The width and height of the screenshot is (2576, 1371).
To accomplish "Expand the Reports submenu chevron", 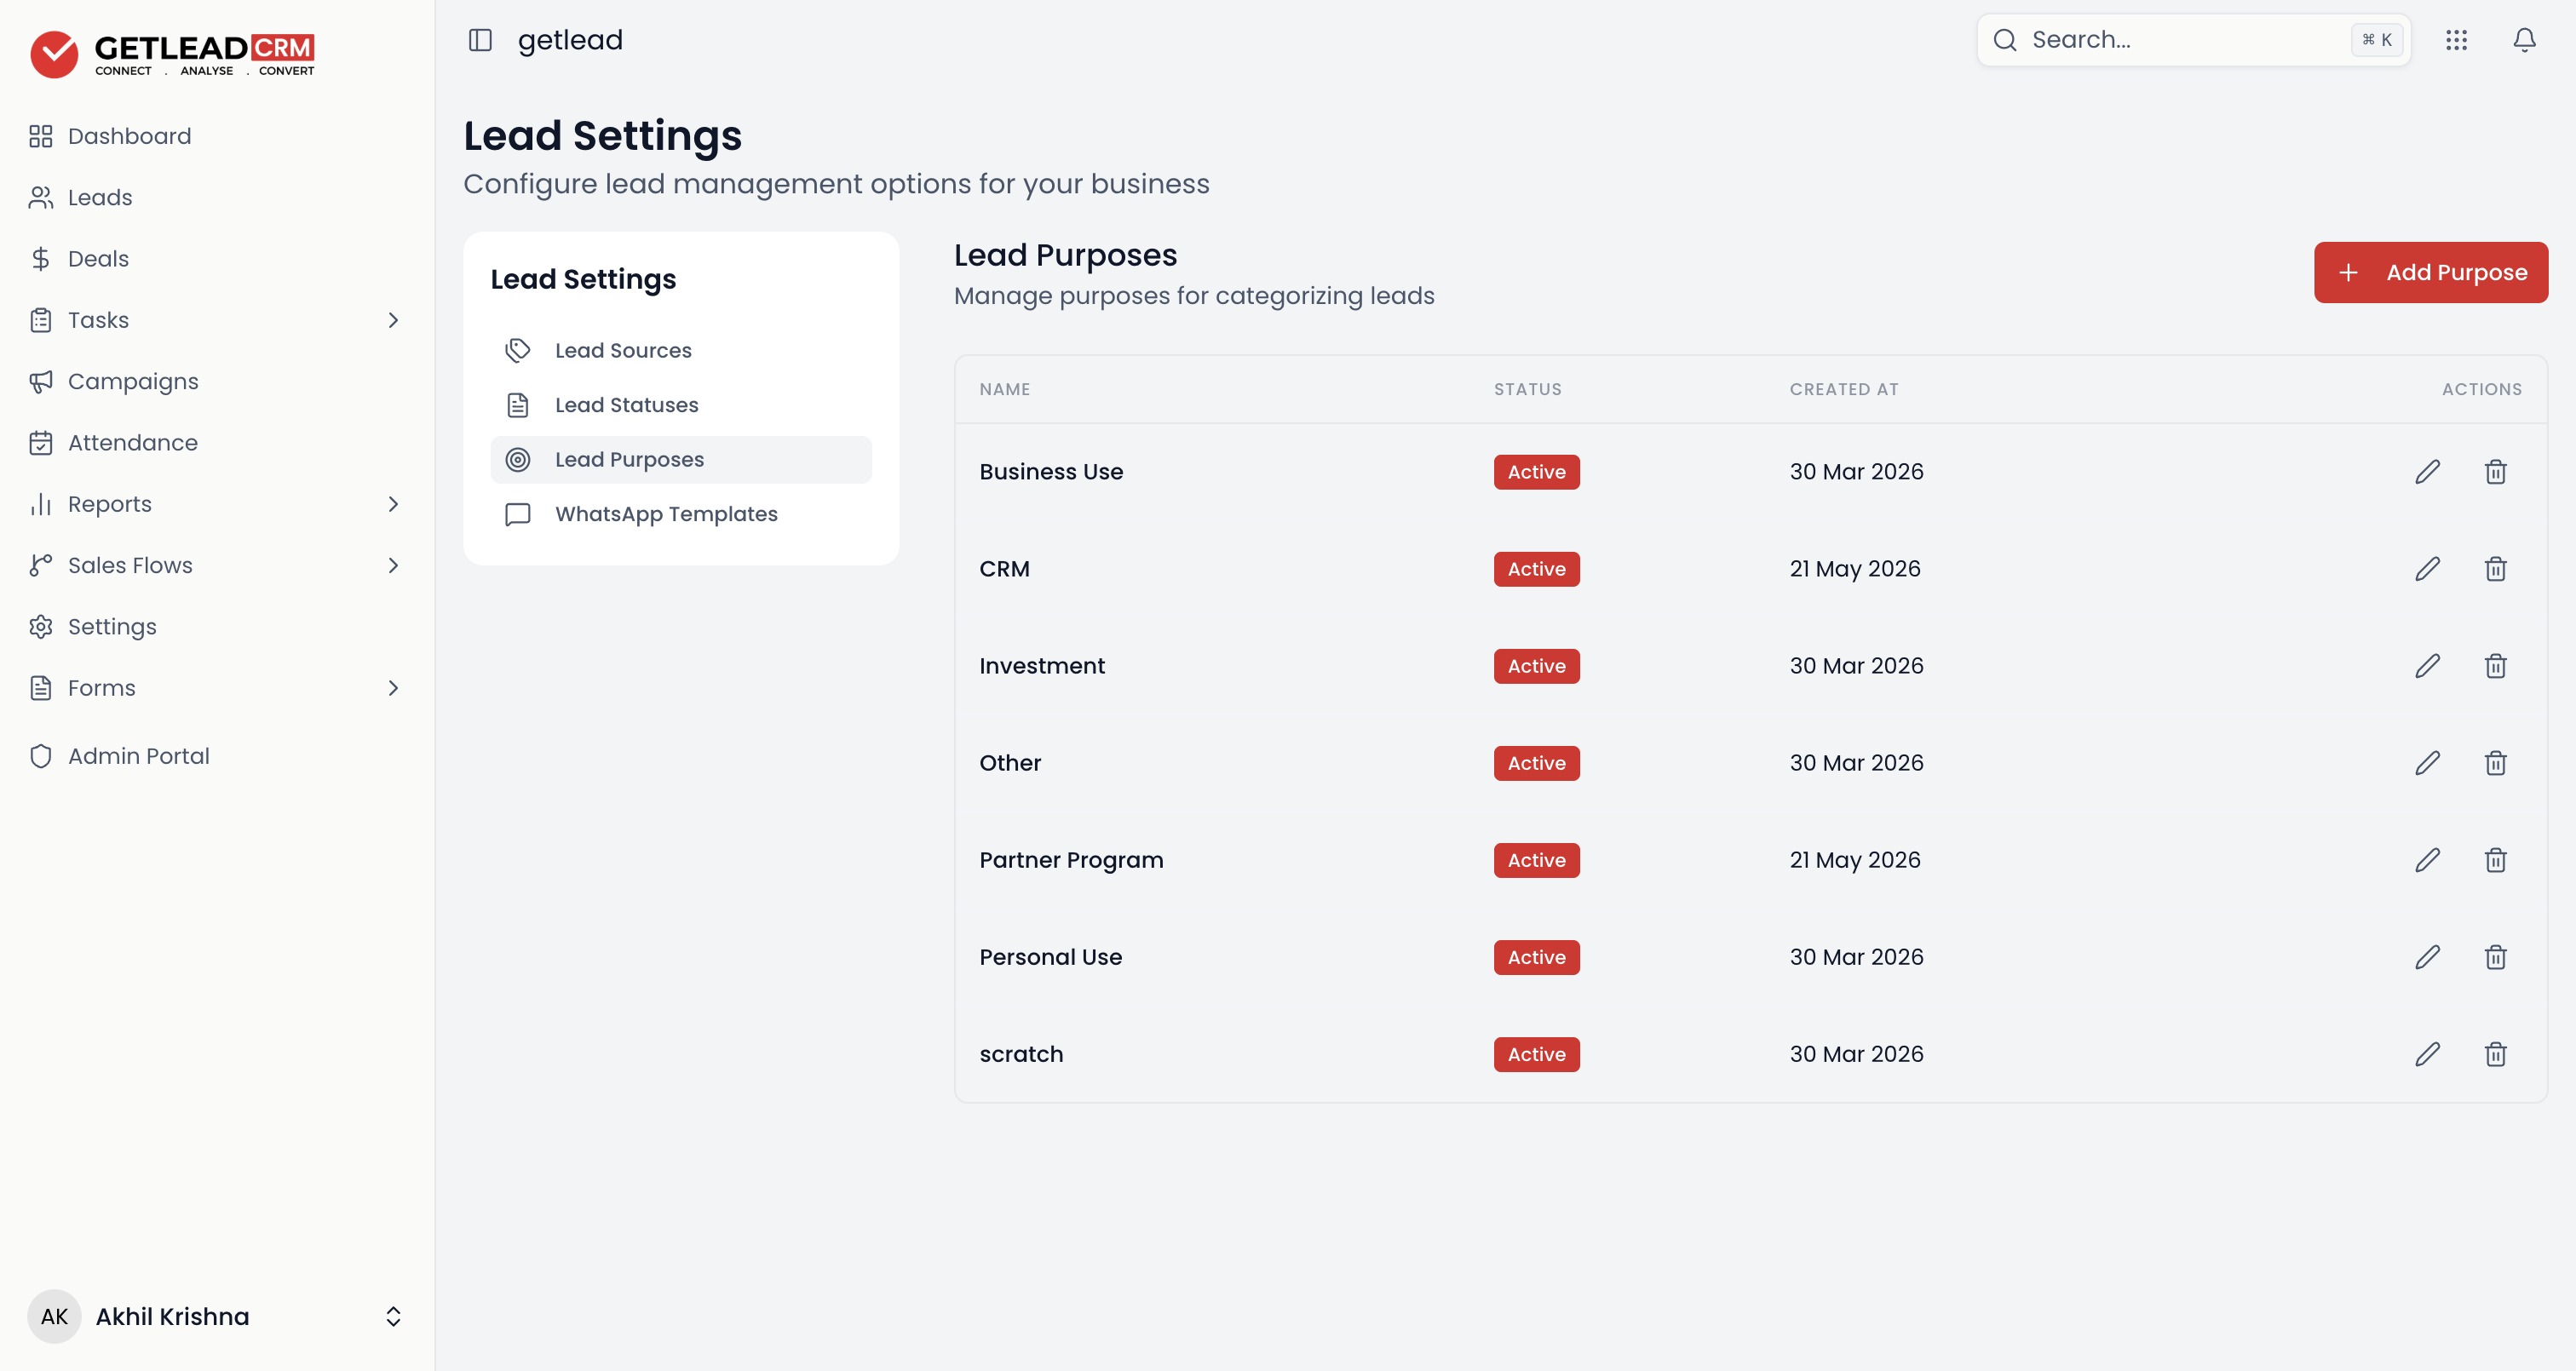I will tap(393, 504).
